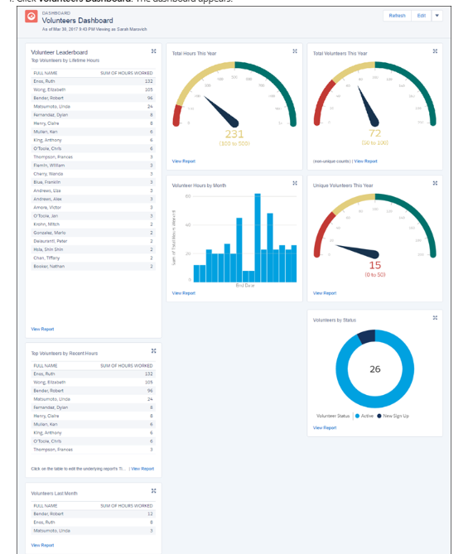Click Matsumoto, Linda row in Volunteers Last Month

pos(94,531)
